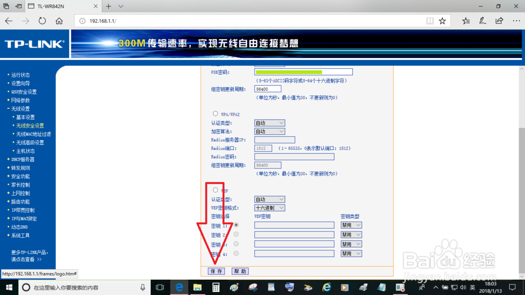This screenshot has width=525, height=295.
Task: Add page to favorites with star icon
Action: (442, 21)
